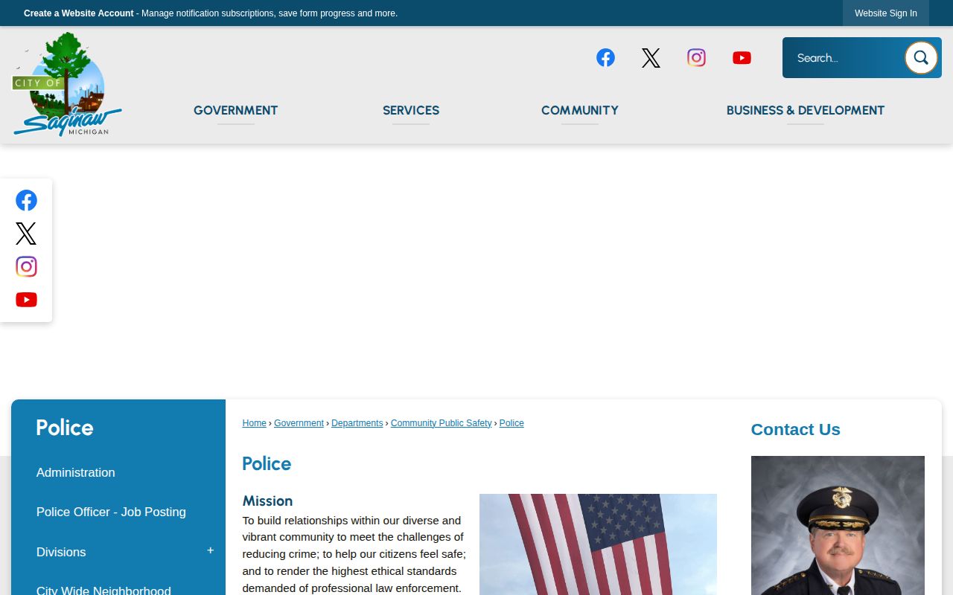
Task: Click Create a Website Account link
Action: point(79,13)
